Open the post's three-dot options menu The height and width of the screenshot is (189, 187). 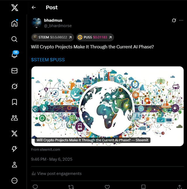click(181, 20)
